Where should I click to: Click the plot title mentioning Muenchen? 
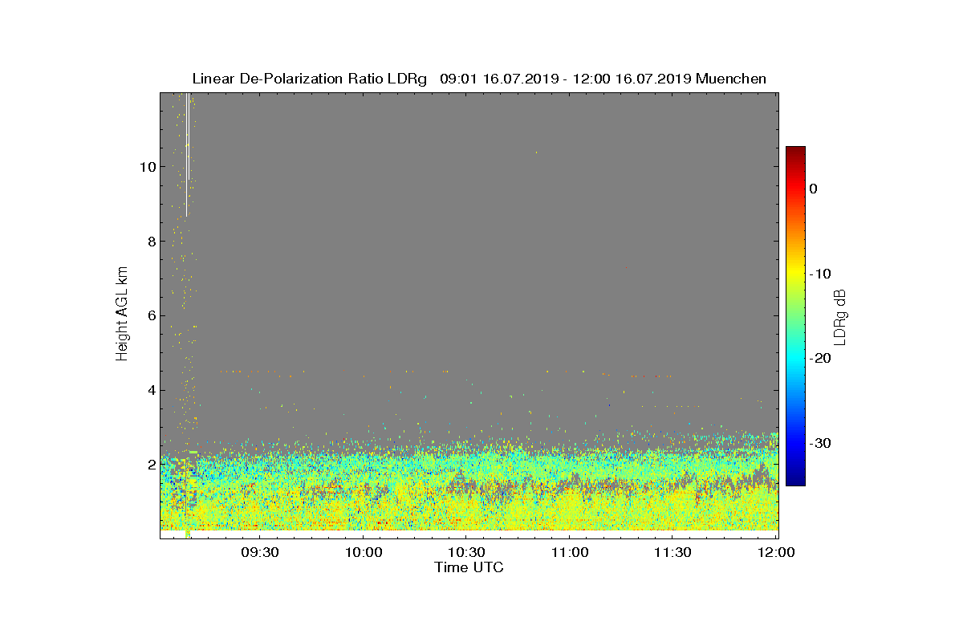coord(479,79)
